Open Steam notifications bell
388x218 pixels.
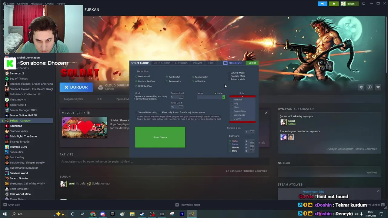pos(334,4)
